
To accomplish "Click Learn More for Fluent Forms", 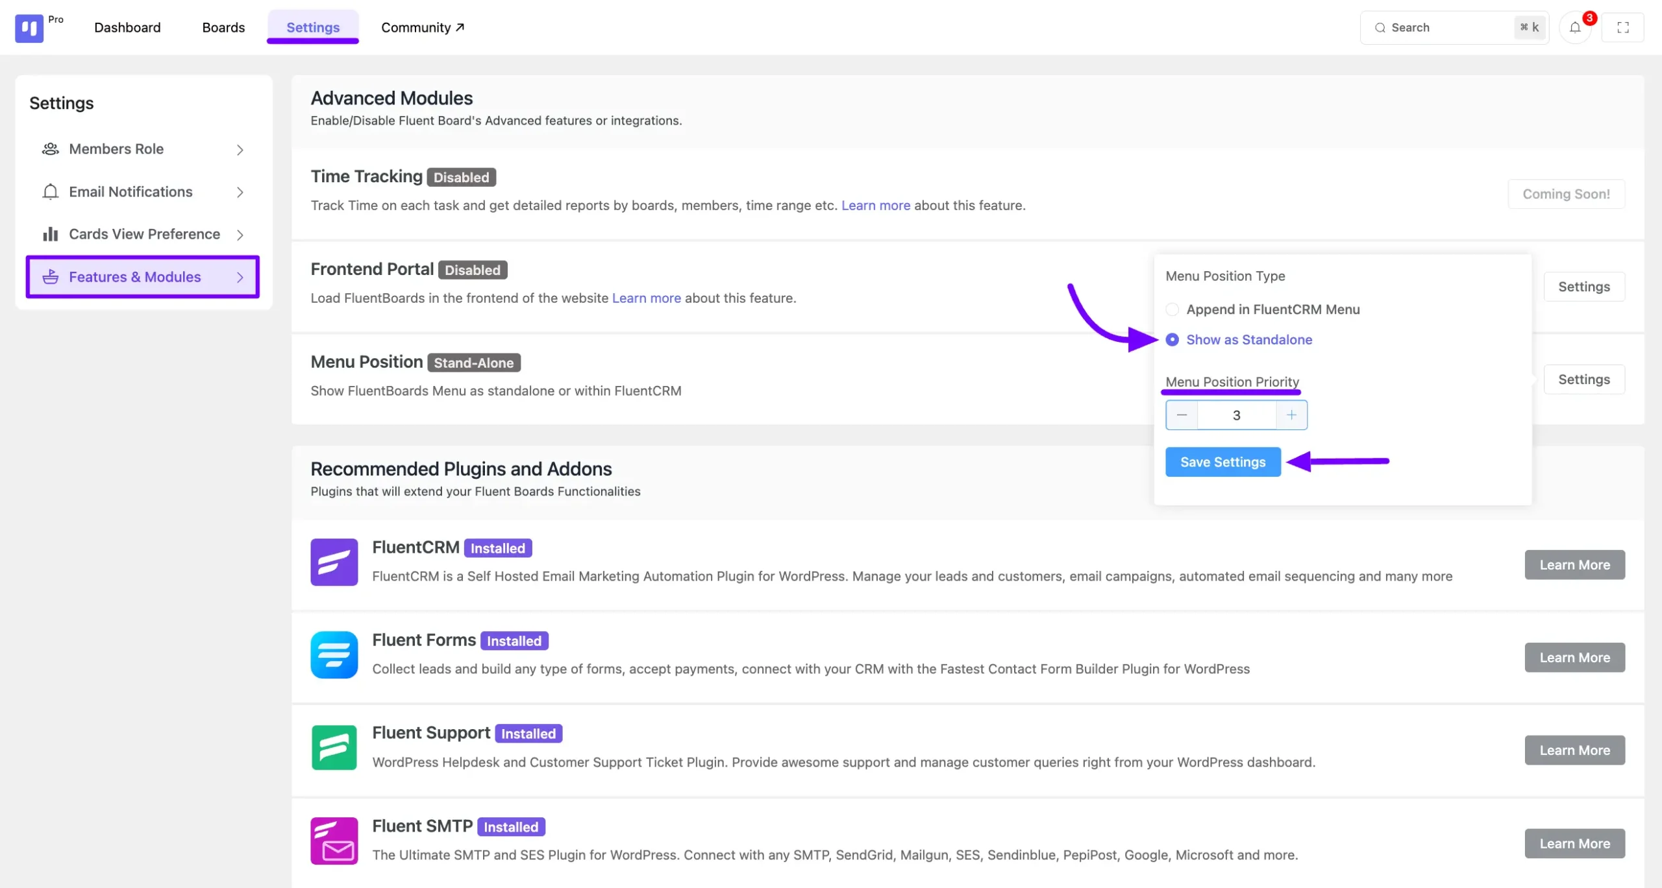I will click(x=1574, y=658).
